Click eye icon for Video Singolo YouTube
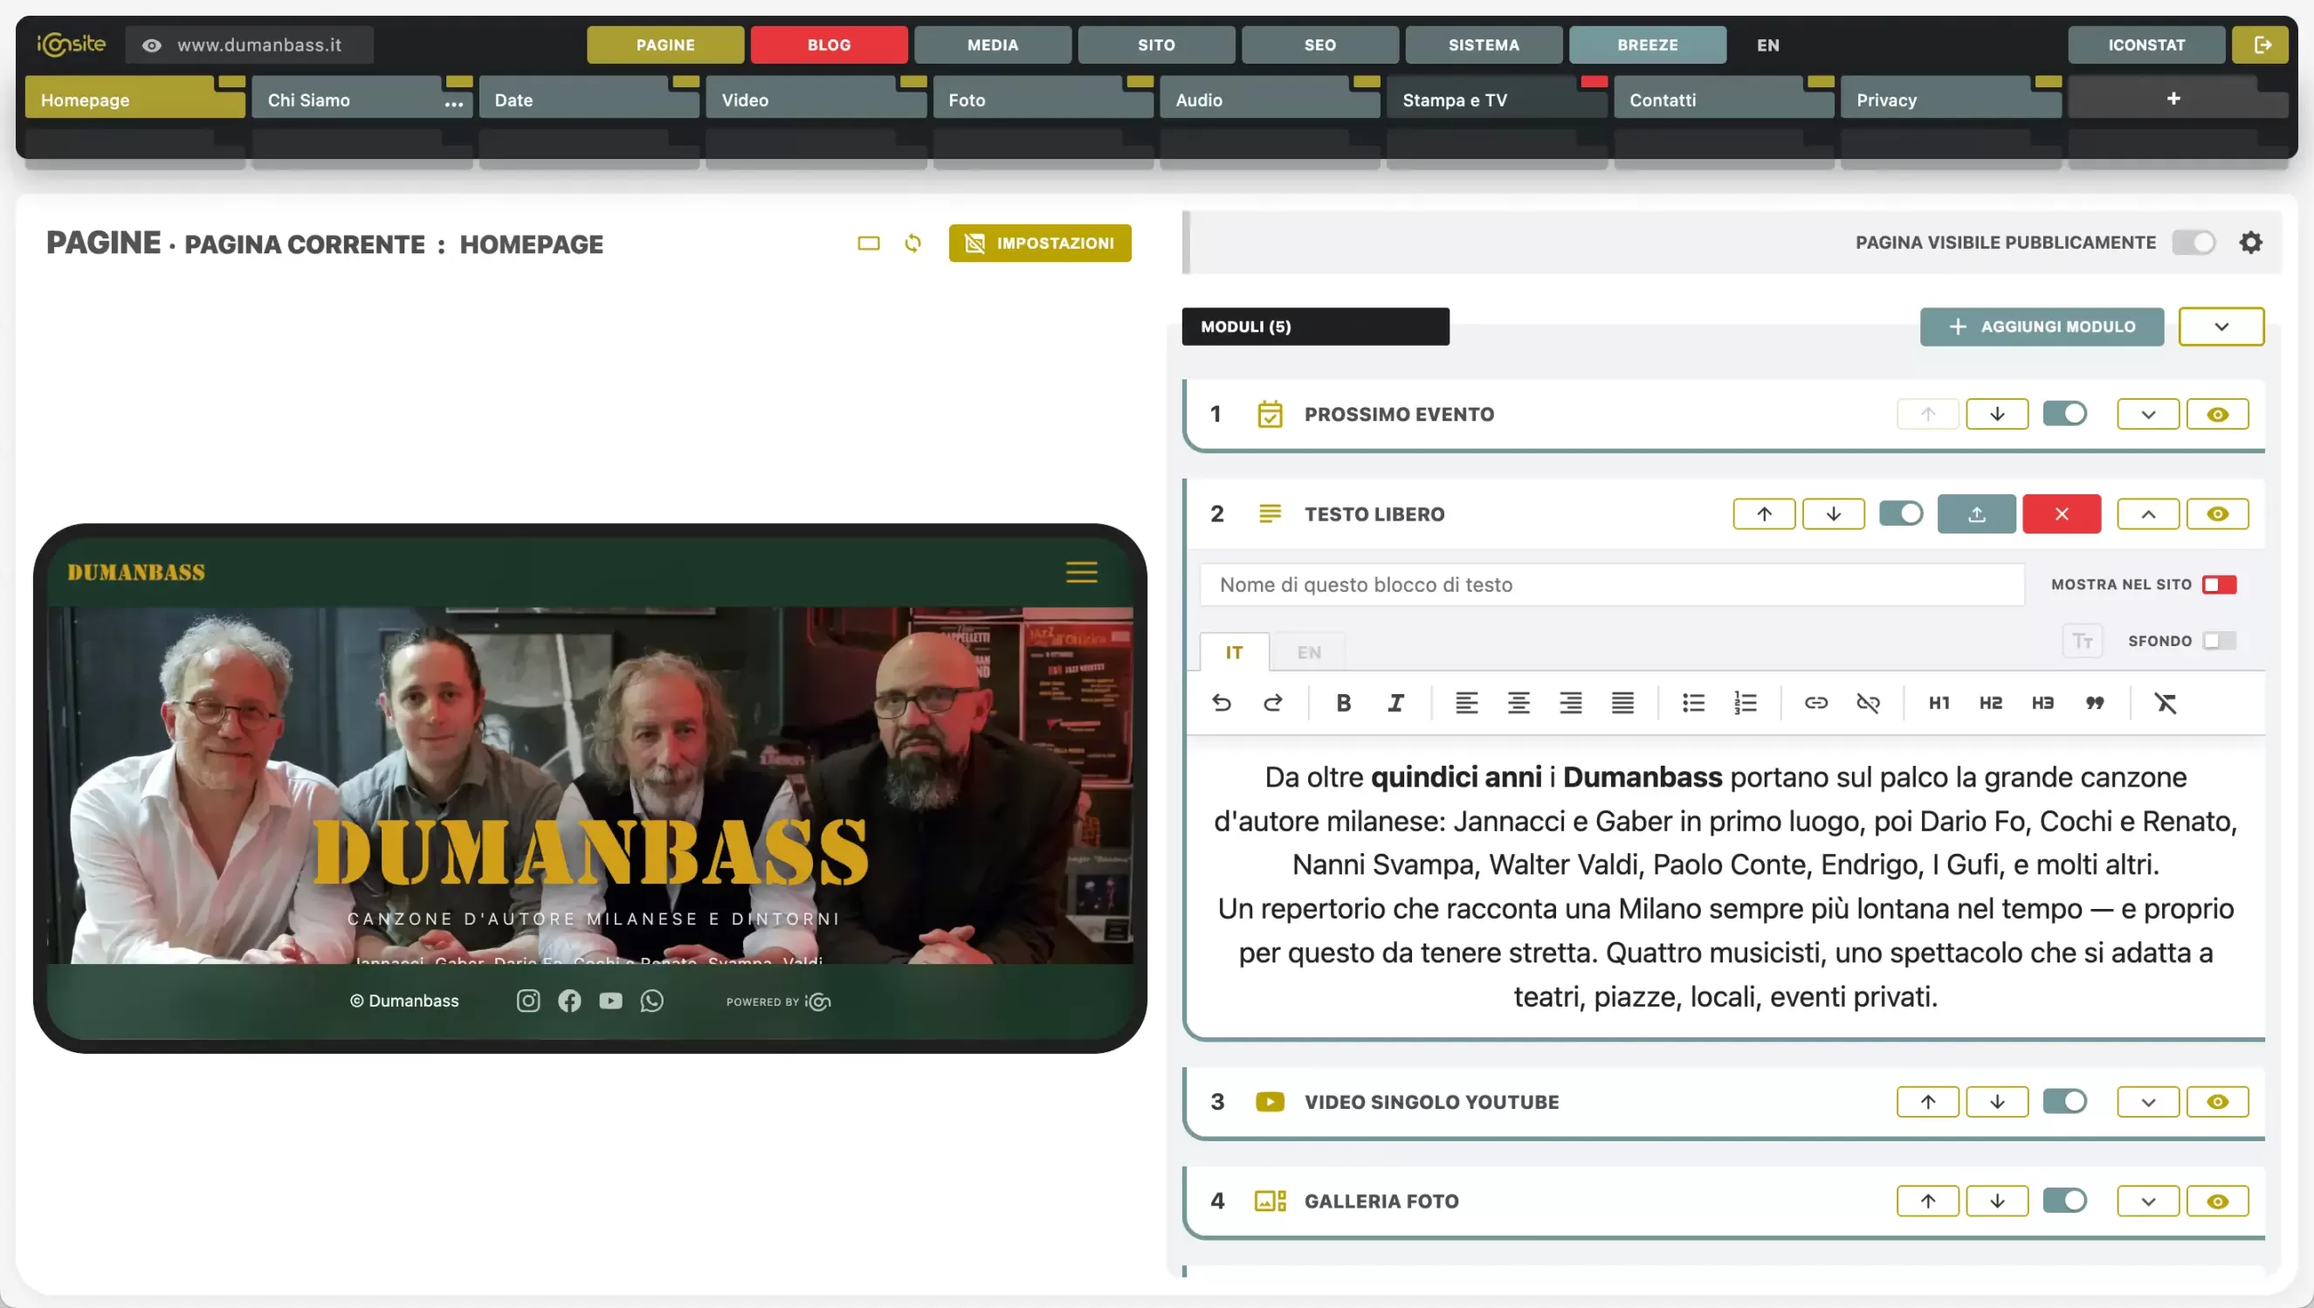Screen dimensions: 2314x1308 tap(2217, 1102)
